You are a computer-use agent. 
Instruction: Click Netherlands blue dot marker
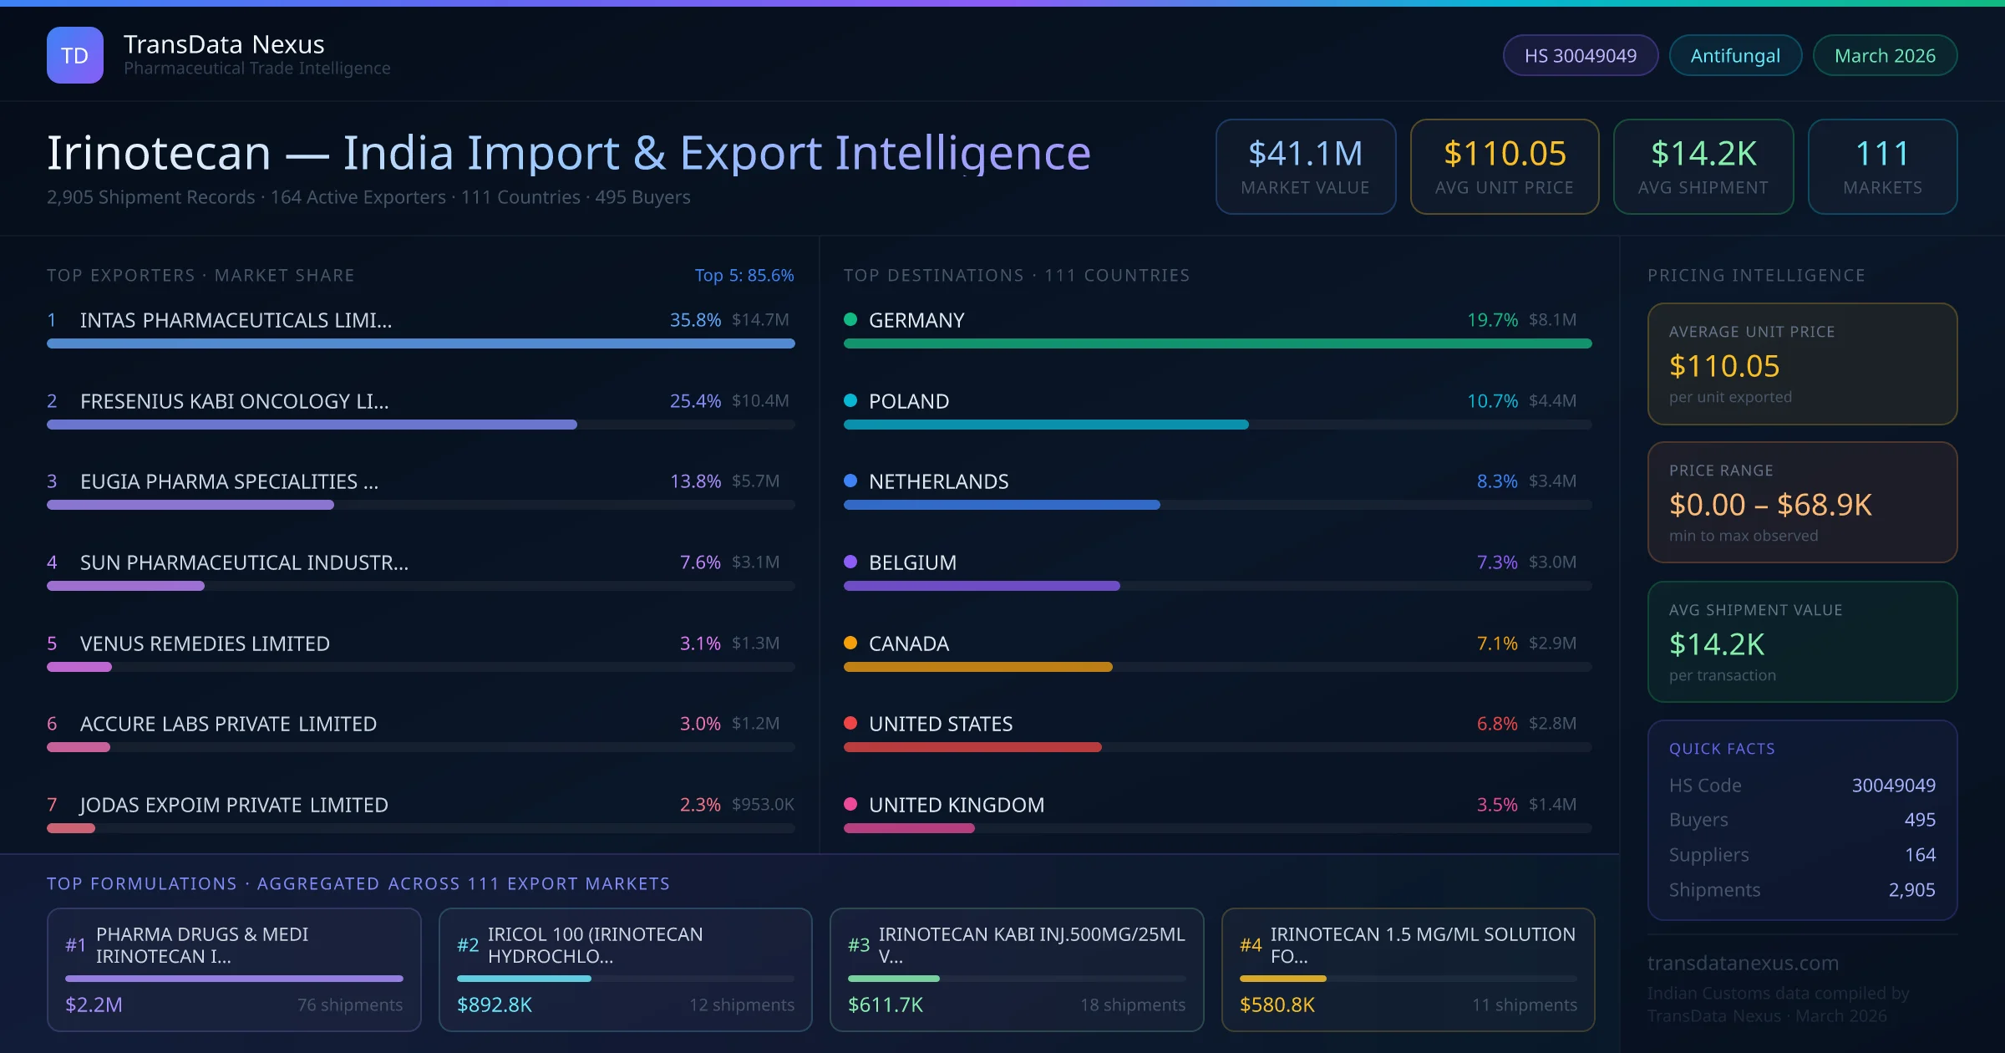[850, 481]
